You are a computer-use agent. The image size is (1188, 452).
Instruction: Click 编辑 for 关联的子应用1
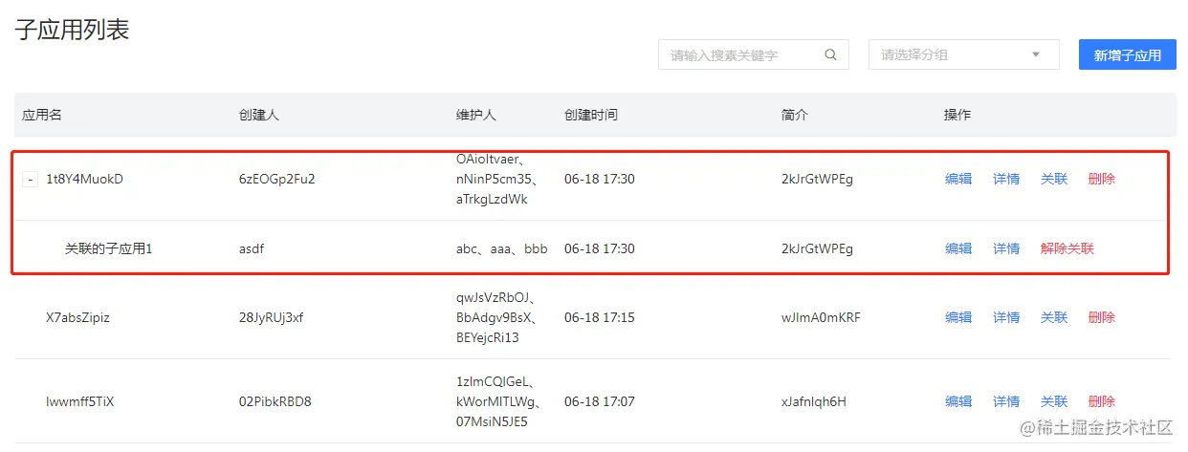(958, 248)
